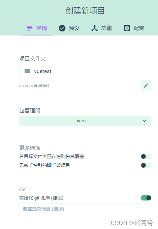Screen dimensions: 158x229
Task: Toggle overwrite existing target folder switch
Action: (x=146, y=156)
